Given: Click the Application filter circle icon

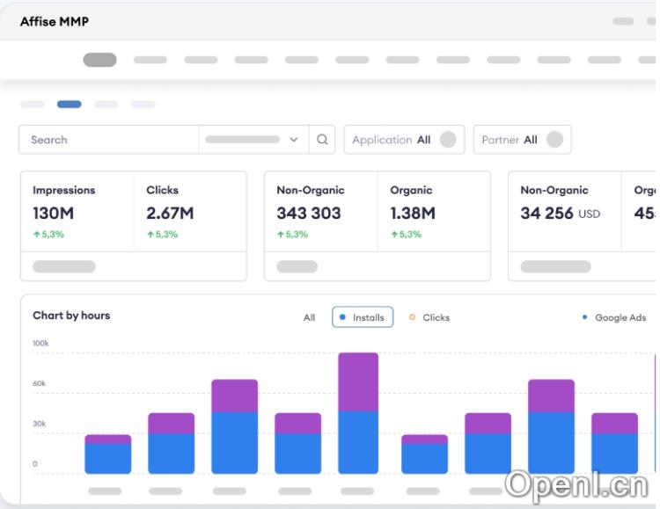Looking at the screenshot, I should pos(448,140).
